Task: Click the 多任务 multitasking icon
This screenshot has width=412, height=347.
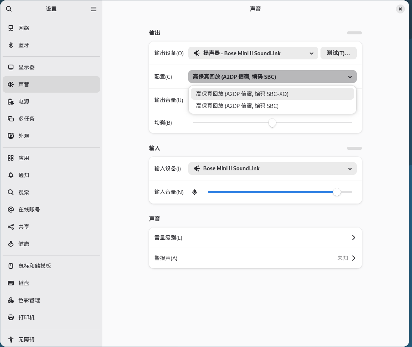Action: click(x=11, y=119)
